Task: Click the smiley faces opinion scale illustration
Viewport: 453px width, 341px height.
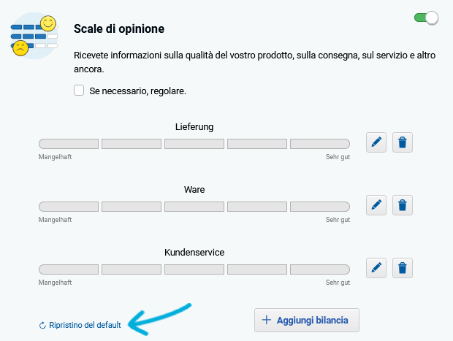Action: pyautogui.click(x=34, y=36)
